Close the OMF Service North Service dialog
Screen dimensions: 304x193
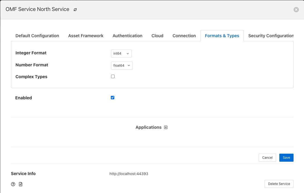(296, 10)
